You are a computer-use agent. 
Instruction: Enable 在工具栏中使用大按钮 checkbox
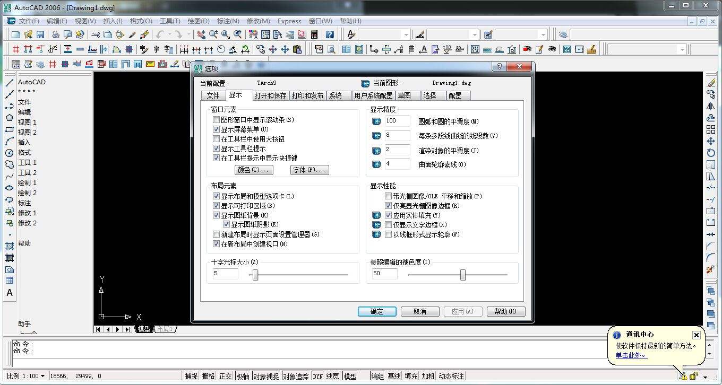pyautogui.click(x=216, y=139)
